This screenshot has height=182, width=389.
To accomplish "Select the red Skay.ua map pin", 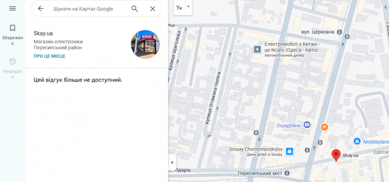I will [336, 156].
